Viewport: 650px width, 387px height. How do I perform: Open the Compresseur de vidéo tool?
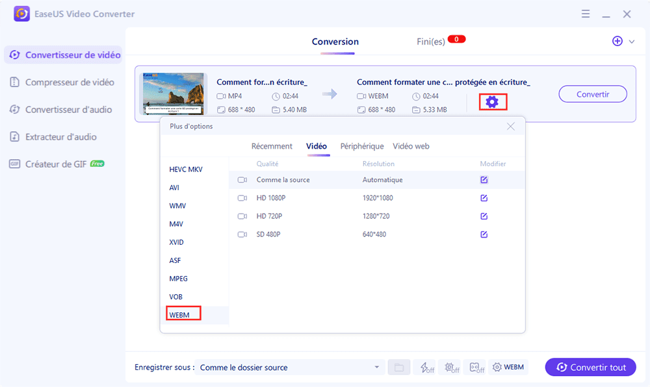click(67, 82)
